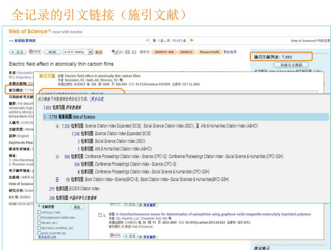Save to ENDNOTE WEB

164,52
